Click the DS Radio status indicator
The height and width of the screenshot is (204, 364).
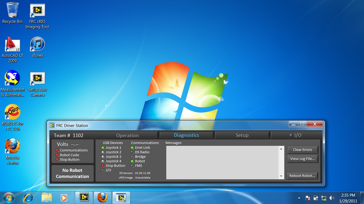pyautogui.click(x=132, y=152)
